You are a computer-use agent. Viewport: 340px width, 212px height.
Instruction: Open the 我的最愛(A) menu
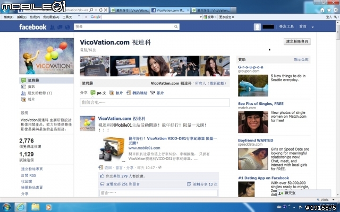pos(51,17)
